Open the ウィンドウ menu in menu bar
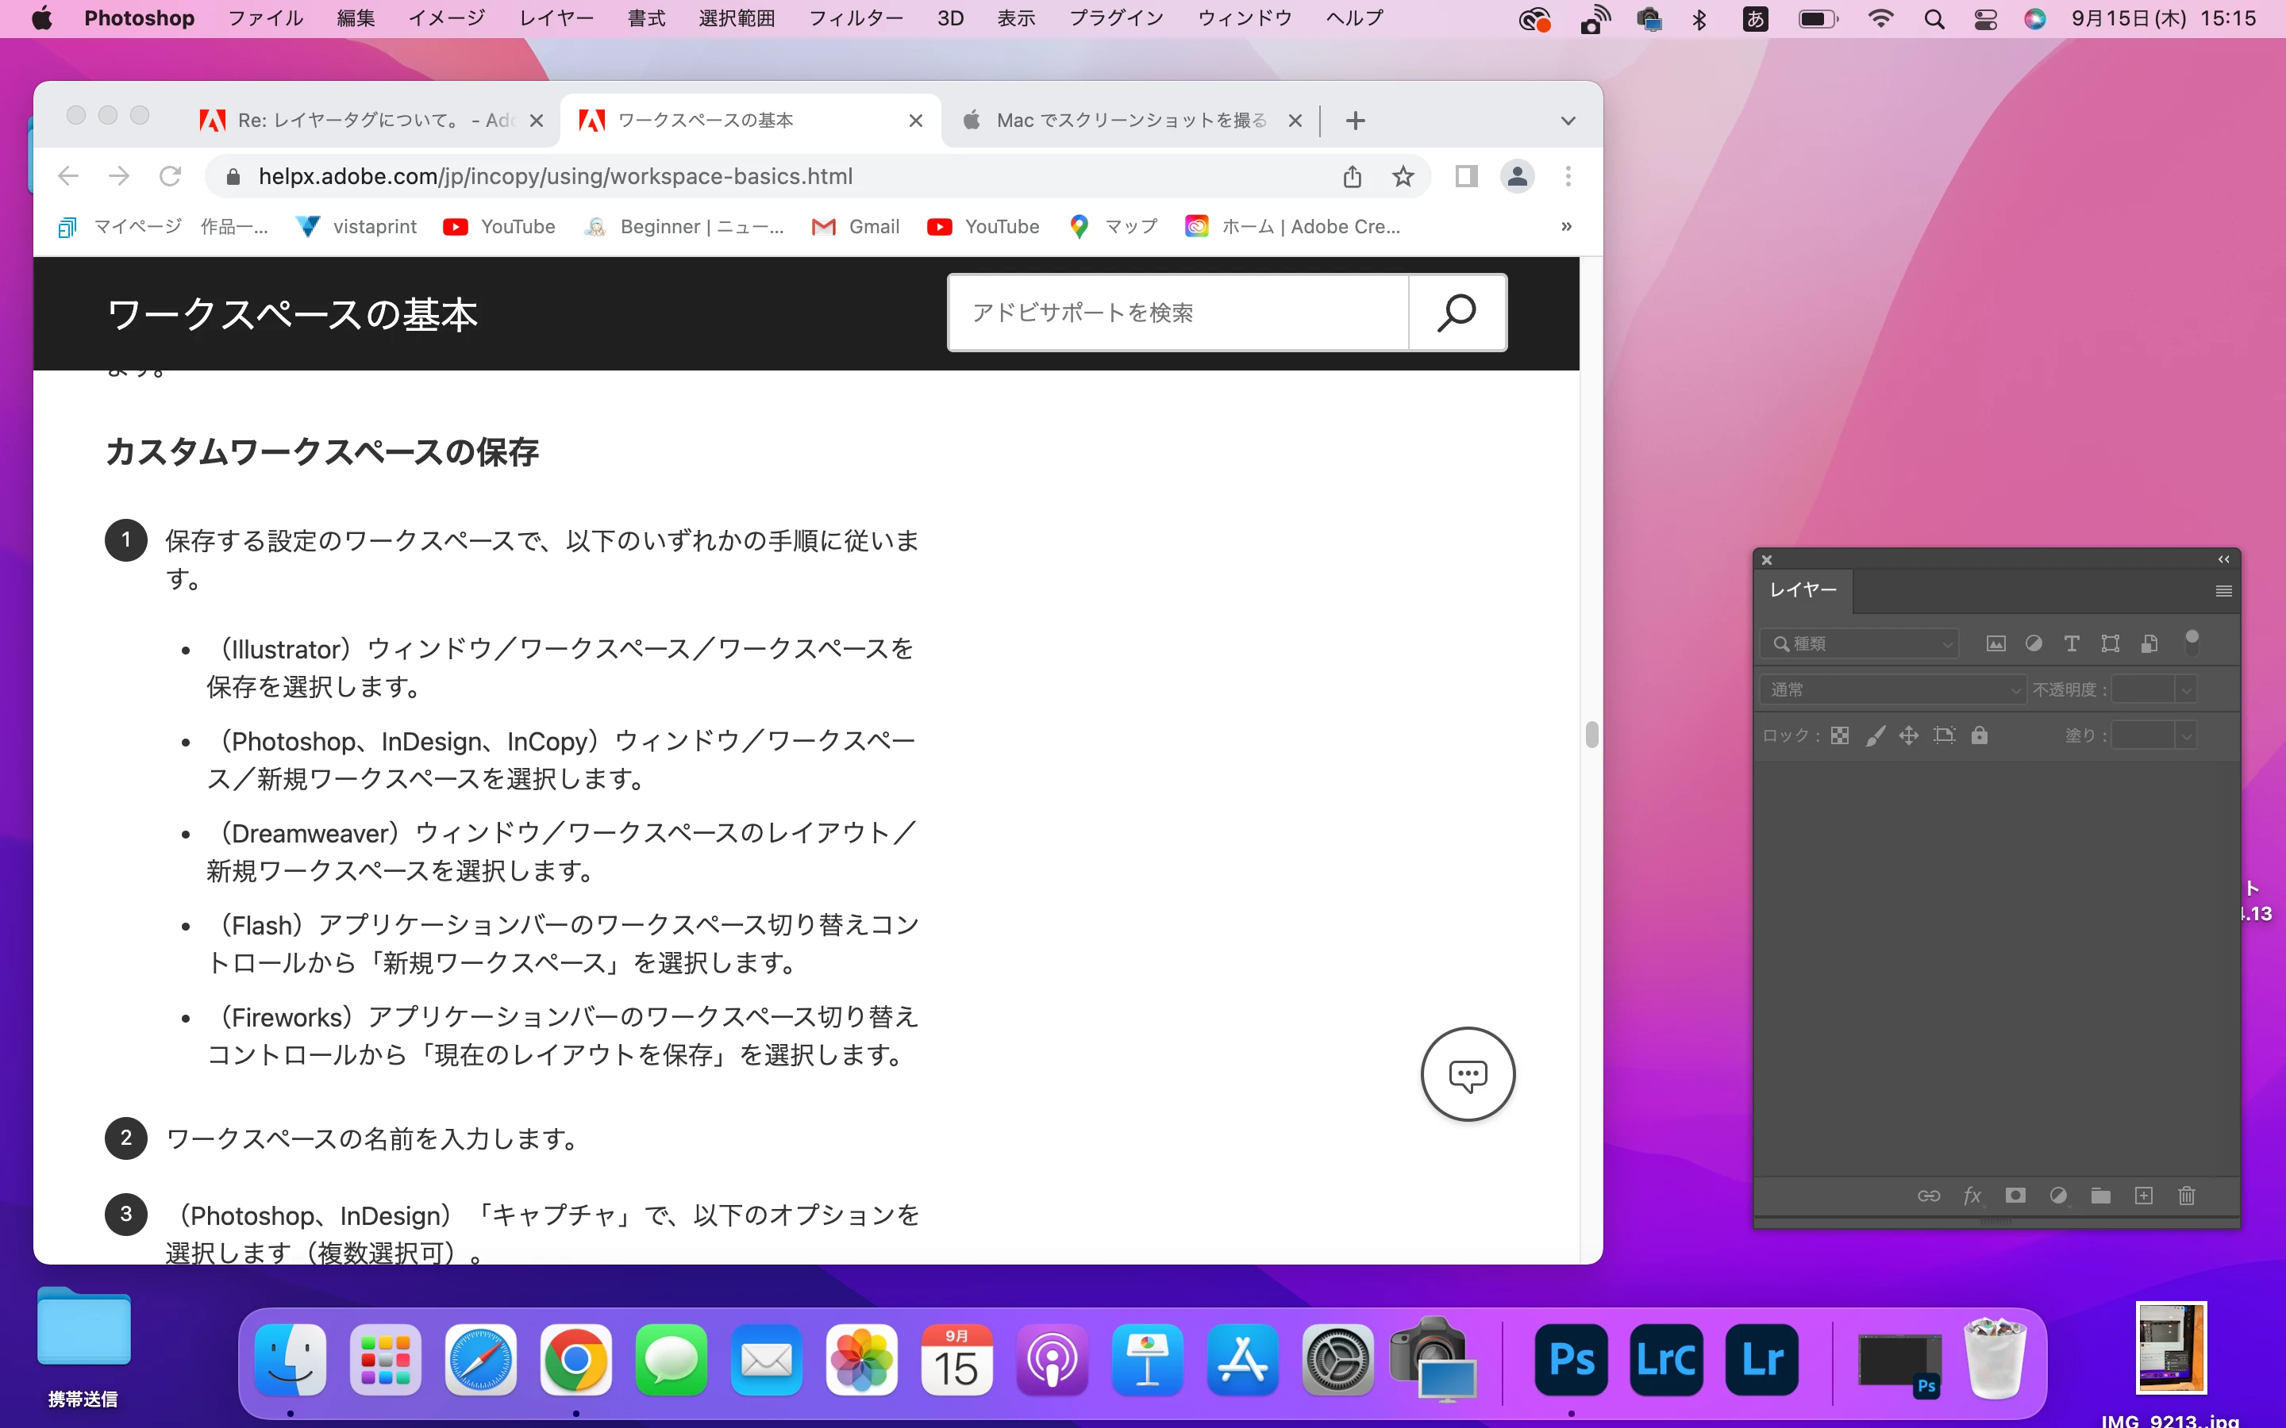Viewport: 2286px width, 1428px height. coord(1244,18)
